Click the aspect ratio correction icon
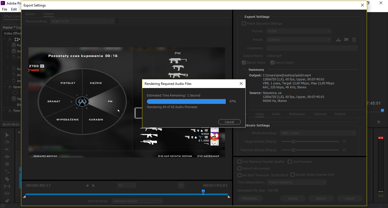Image resolution: width=388 pixels, height=208 pixels. pos(181,185)
